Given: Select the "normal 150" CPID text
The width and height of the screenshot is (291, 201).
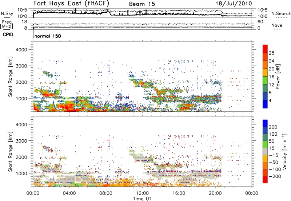Looking at the screenshot, I should pos(48,36).
